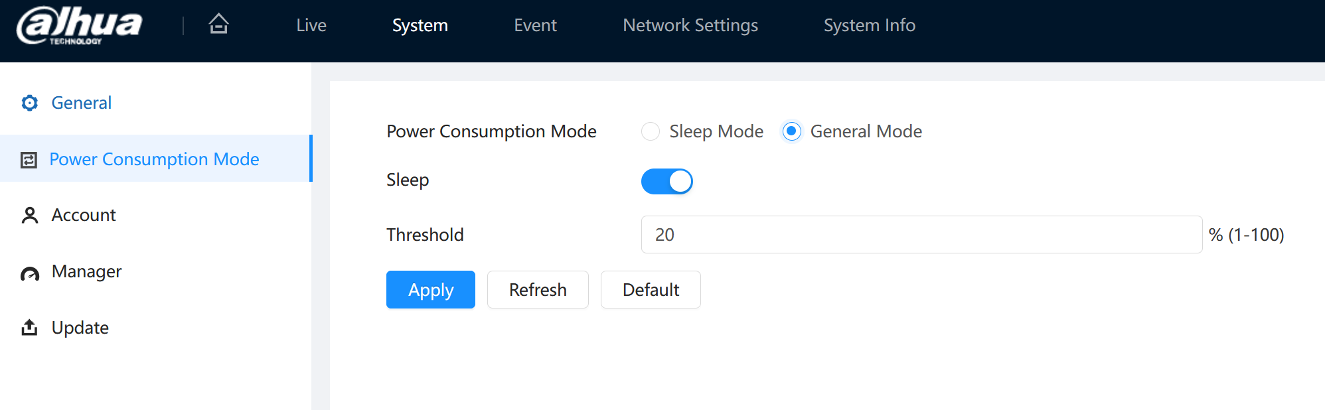Select the General Mode radio button
This screenshot has width=1325, height=410.
point(791,131)
